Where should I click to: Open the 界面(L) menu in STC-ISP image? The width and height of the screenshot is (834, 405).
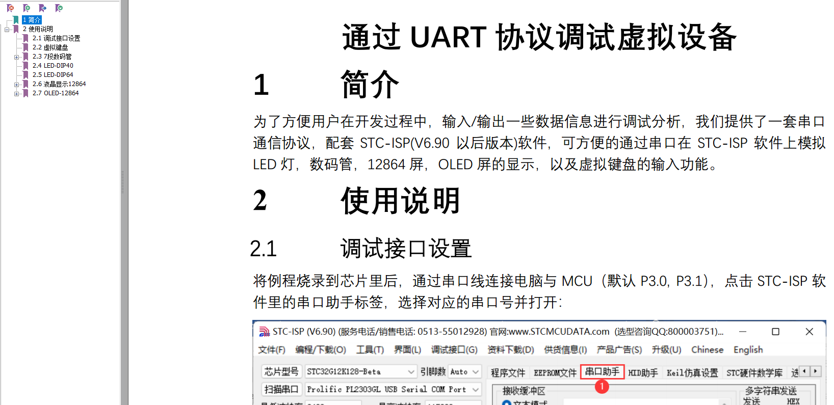[407, 349]
